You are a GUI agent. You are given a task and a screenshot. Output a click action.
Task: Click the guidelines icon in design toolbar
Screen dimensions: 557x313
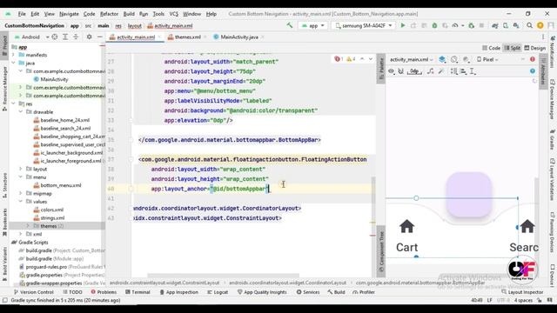473,71
